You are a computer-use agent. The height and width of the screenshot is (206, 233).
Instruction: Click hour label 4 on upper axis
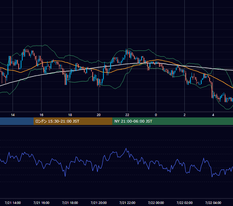pos(213,115)
